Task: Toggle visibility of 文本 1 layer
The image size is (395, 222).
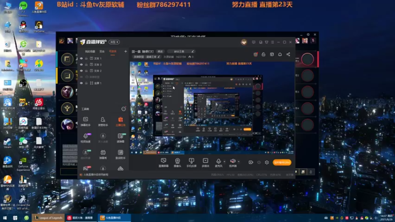Action: (81, 58)
